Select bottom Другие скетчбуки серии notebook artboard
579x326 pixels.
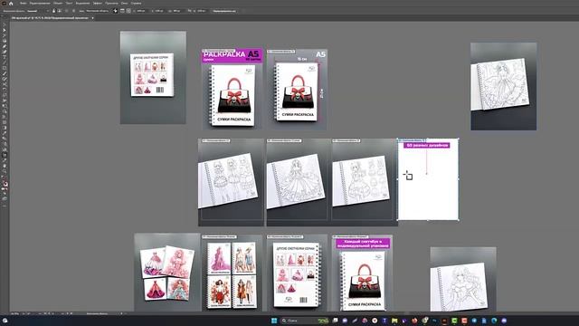[298, 273]
